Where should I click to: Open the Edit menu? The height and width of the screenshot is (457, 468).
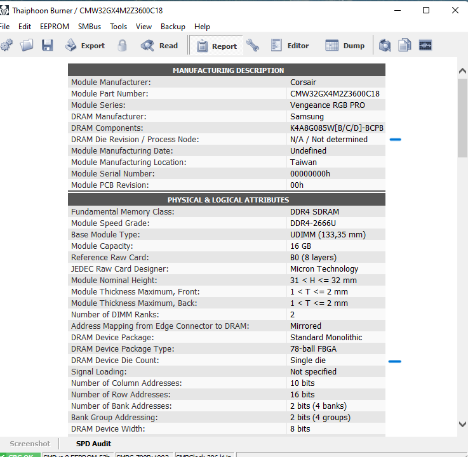tap(25, 27)
